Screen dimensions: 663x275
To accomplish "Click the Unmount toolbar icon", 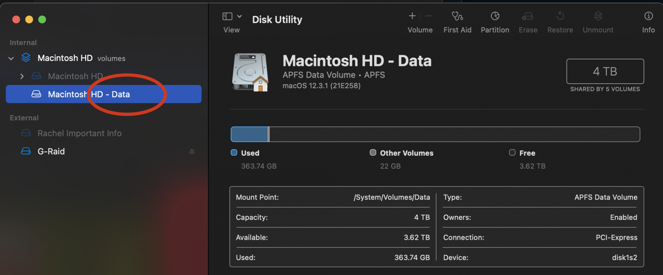I will click(598, 17).
